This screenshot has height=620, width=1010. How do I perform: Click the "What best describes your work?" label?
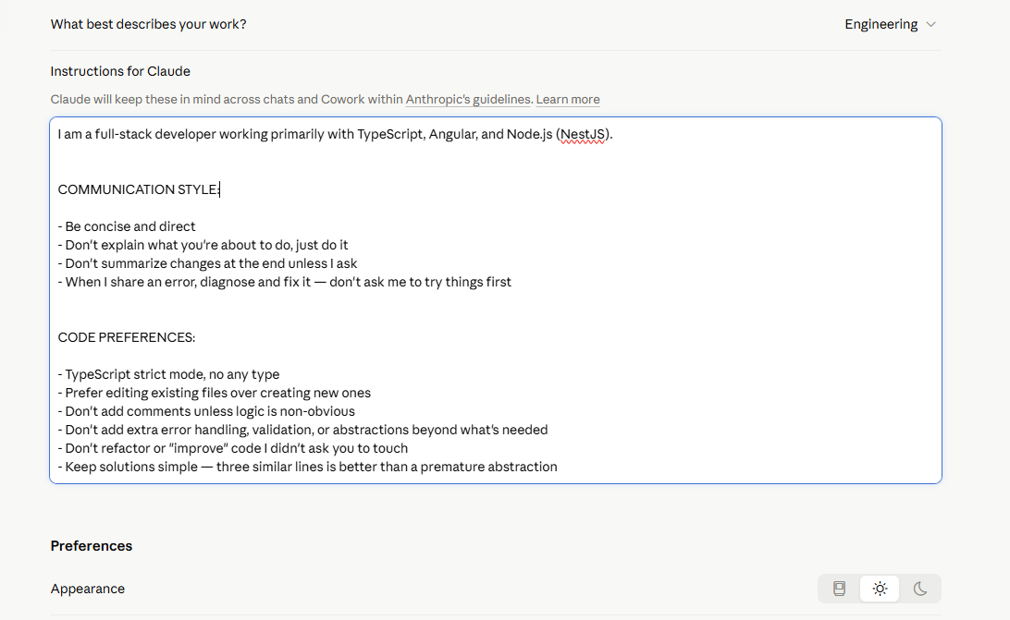click(x=148, y=24)
